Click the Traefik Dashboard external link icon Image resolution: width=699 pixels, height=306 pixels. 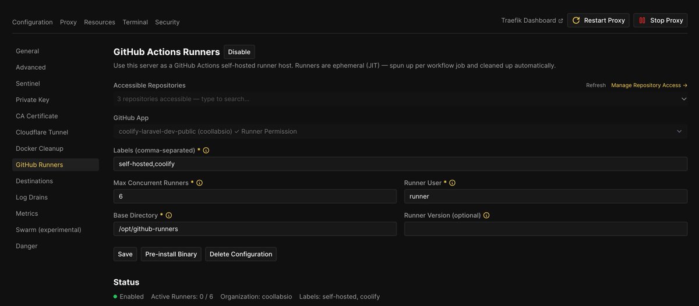(x=560, y=20)
